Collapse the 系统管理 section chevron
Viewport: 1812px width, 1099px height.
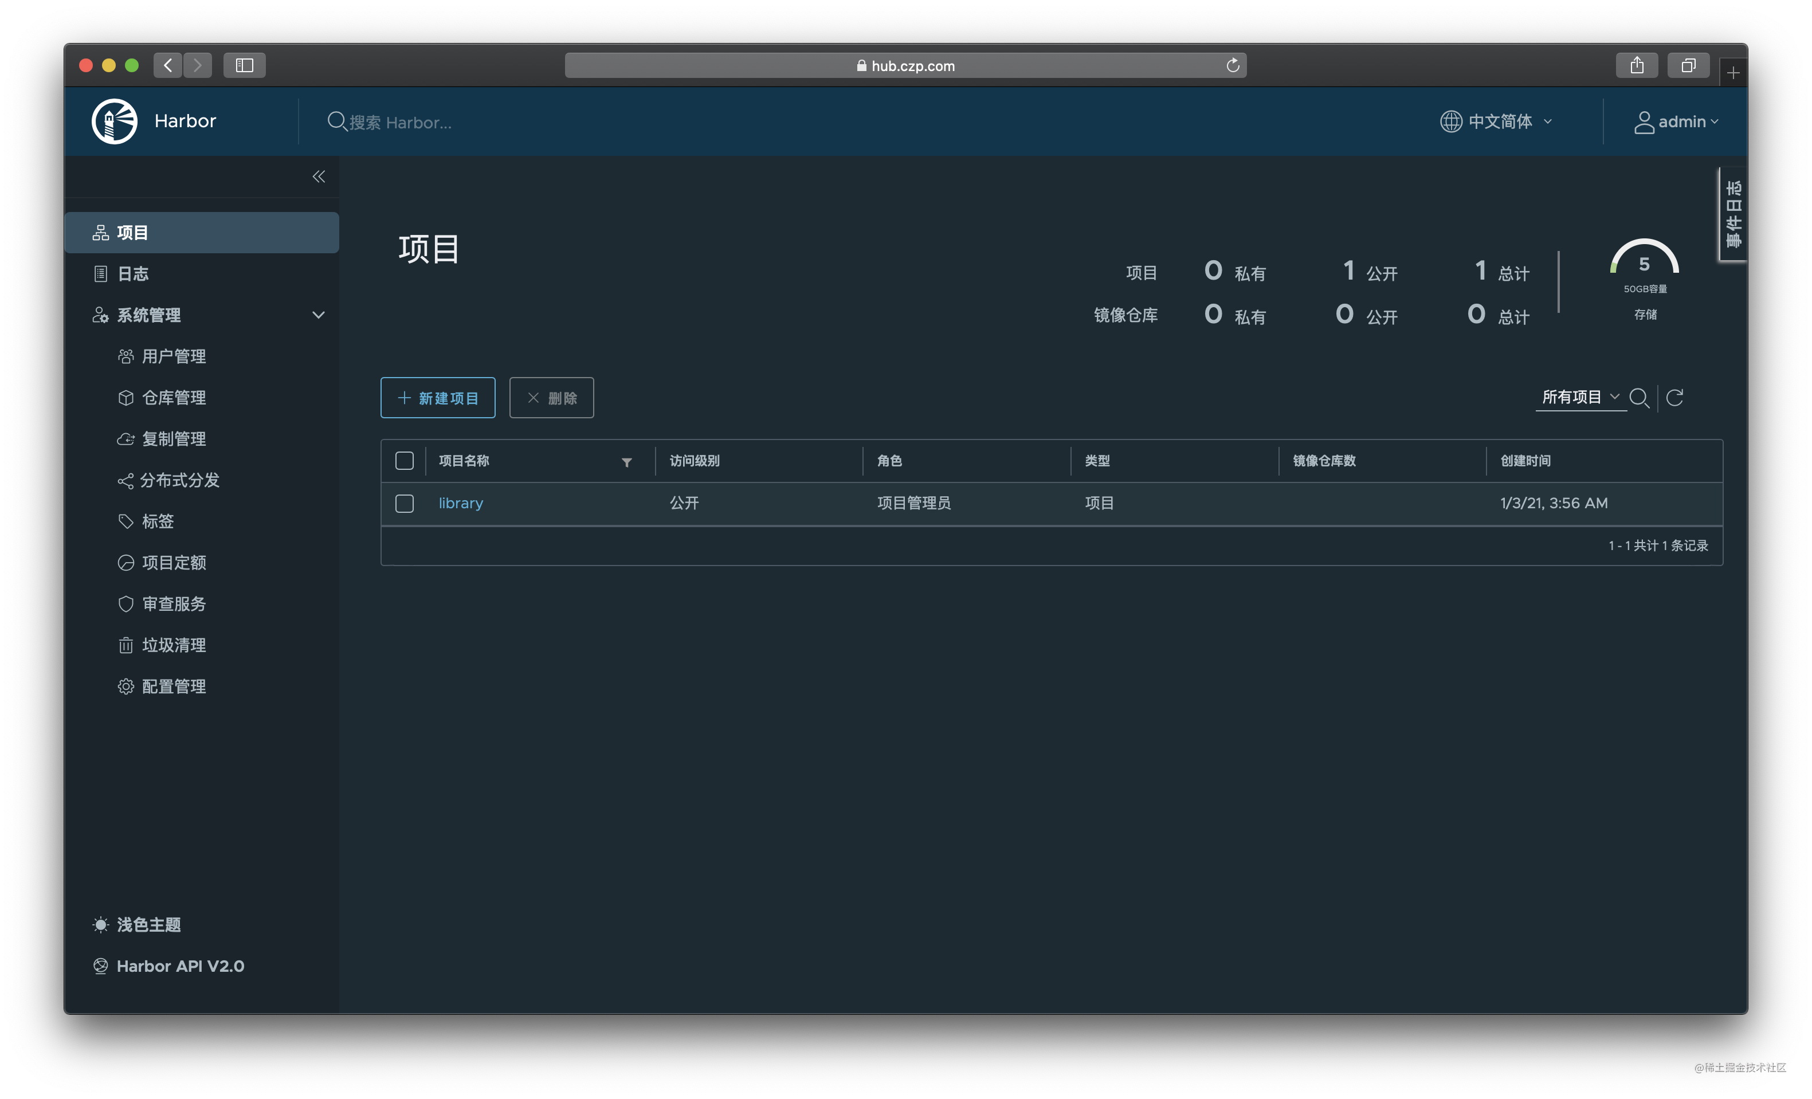(x=319, y=315)
